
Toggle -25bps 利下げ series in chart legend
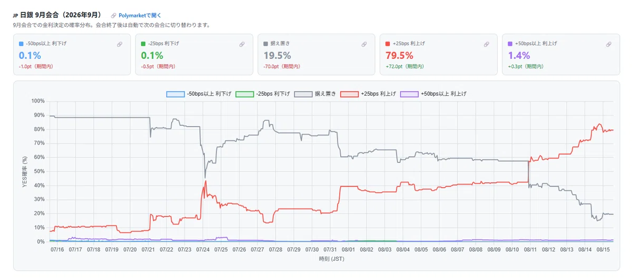[262, 94]
